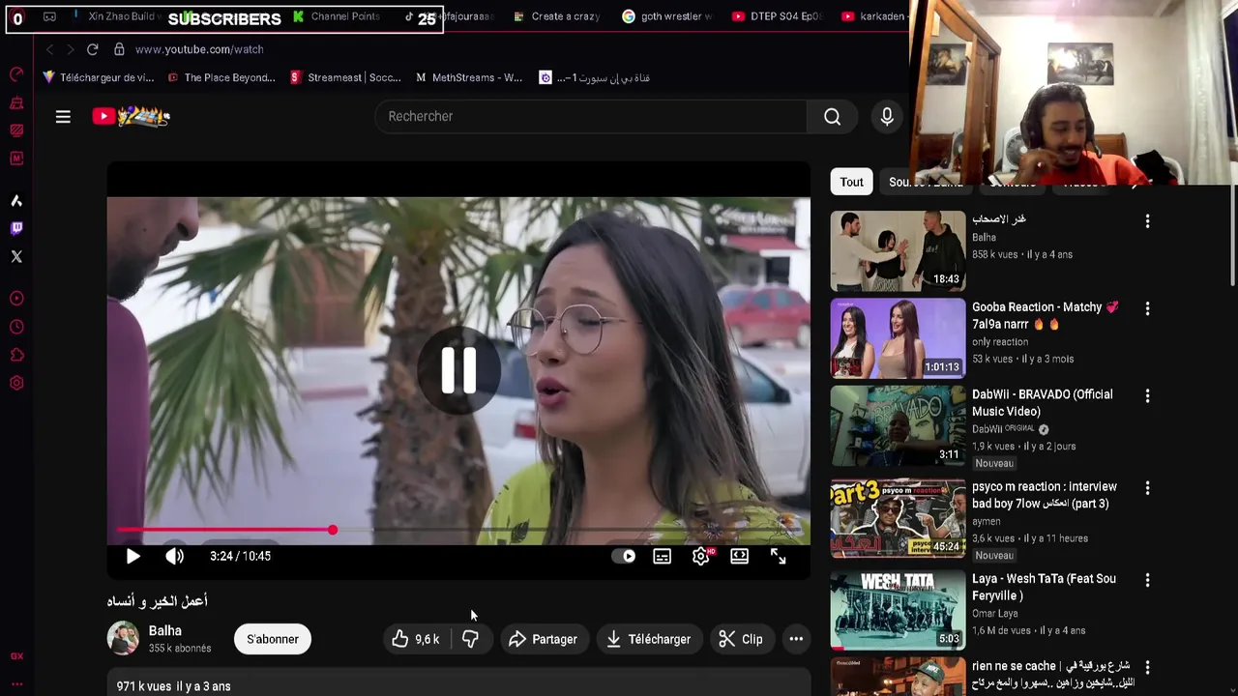This screenshot has height=696, width=1238.
Task: Open Laya Wesh TaTa video thumbnail
Action: (898, 610)
